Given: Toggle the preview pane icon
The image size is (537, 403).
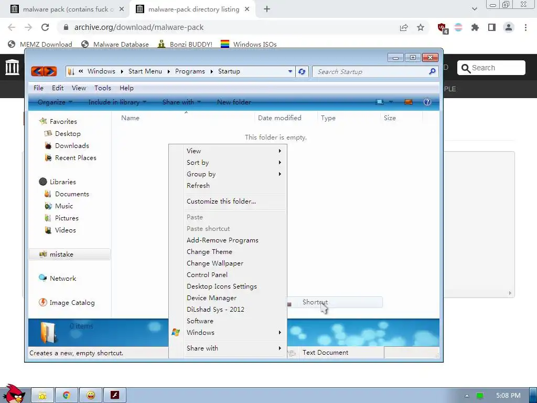Looking at the screenshot, I should pos(408,102).
